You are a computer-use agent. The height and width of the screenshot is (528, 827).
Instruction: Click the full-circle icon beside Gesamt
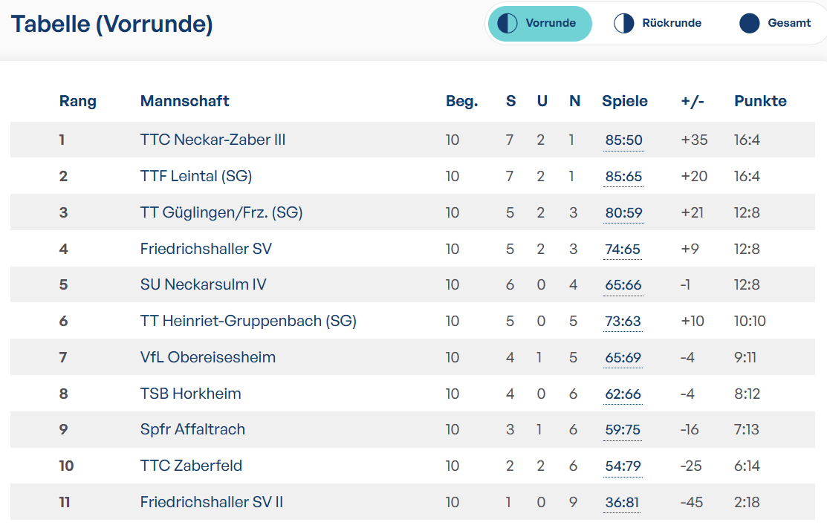point(750,23)
